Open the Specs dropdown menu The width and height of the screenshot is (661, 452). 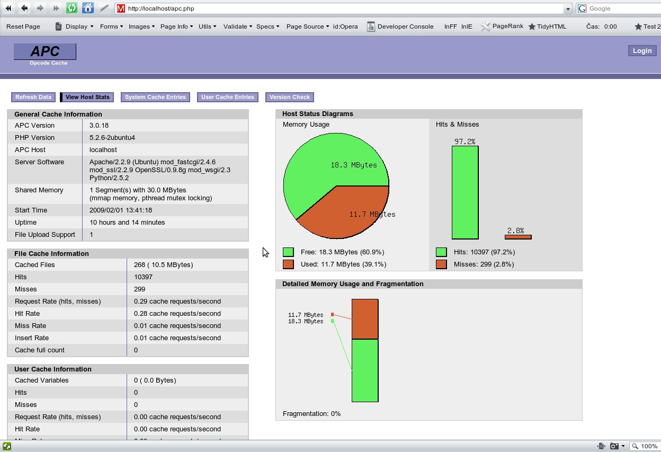point(278,26)
